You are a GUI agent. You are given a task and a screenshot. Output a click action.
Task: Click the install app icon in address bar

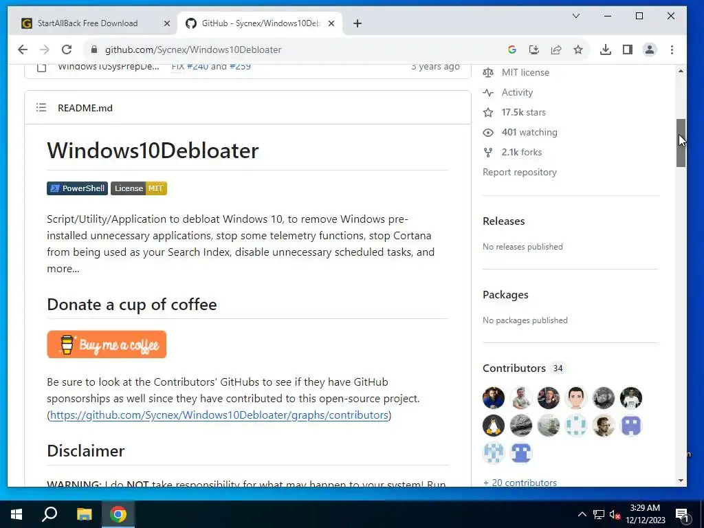(x=533, y=49)
